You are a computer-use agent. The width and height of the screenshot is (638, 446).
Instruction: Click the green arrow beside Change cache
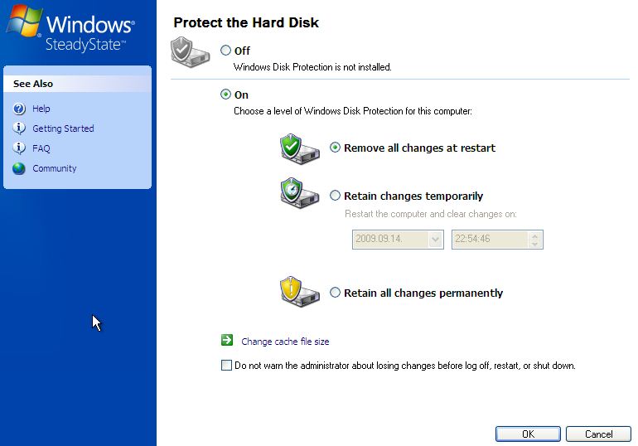coord(227,341)
